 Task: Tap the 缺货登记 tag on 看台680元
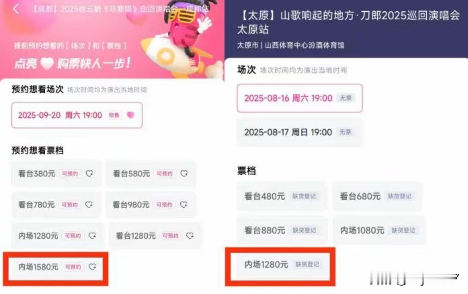pyautogui.click(x=400, y=196)
